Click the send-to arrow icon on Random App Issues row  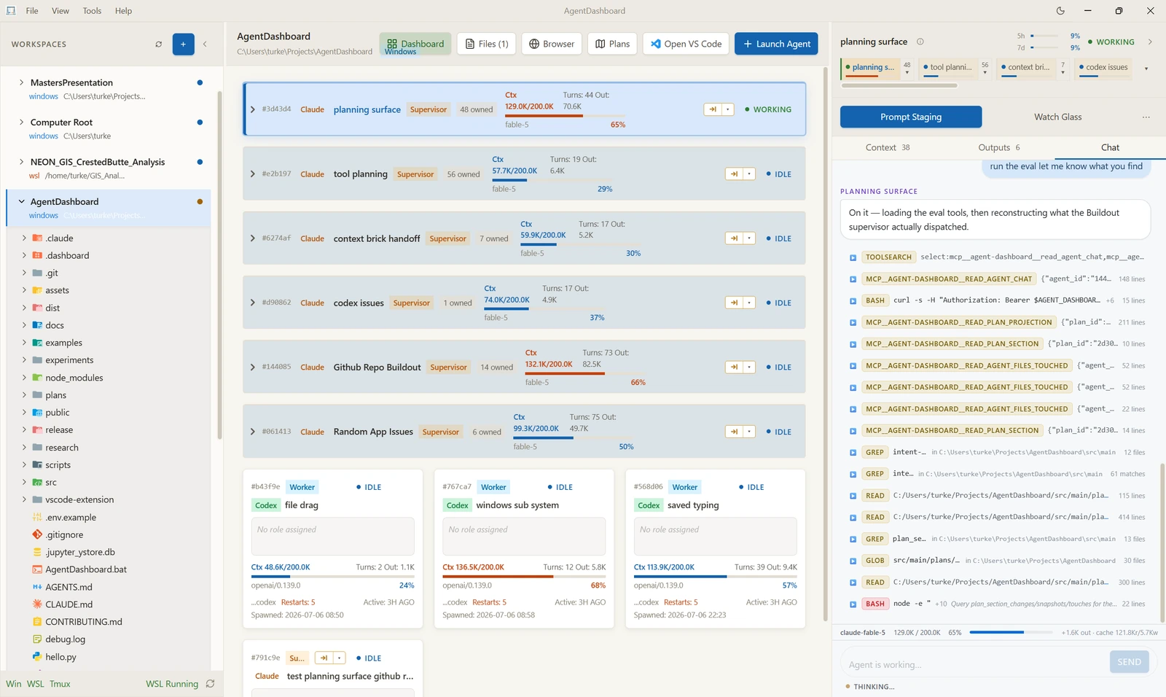[x=734, y=432]
